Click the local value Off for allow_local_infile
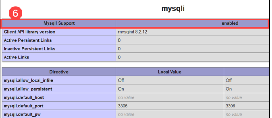Screen dimensions: 272x118 [x=121, y=80]
